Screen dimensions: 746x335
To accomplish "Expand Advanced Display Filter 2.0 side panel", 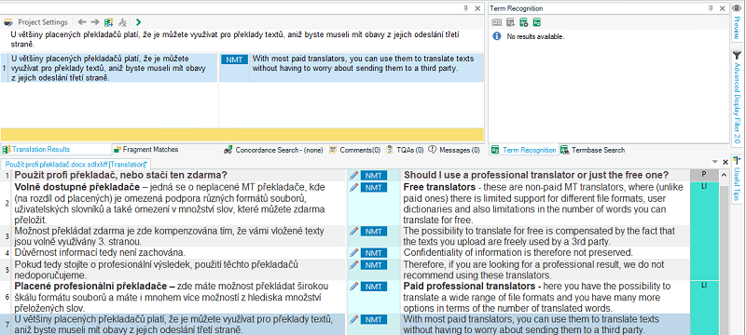I will tap(737, 98).
